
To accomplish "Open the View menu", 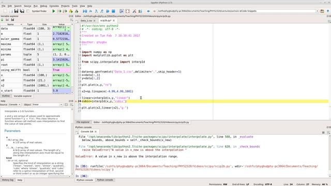I will point(82,6).
